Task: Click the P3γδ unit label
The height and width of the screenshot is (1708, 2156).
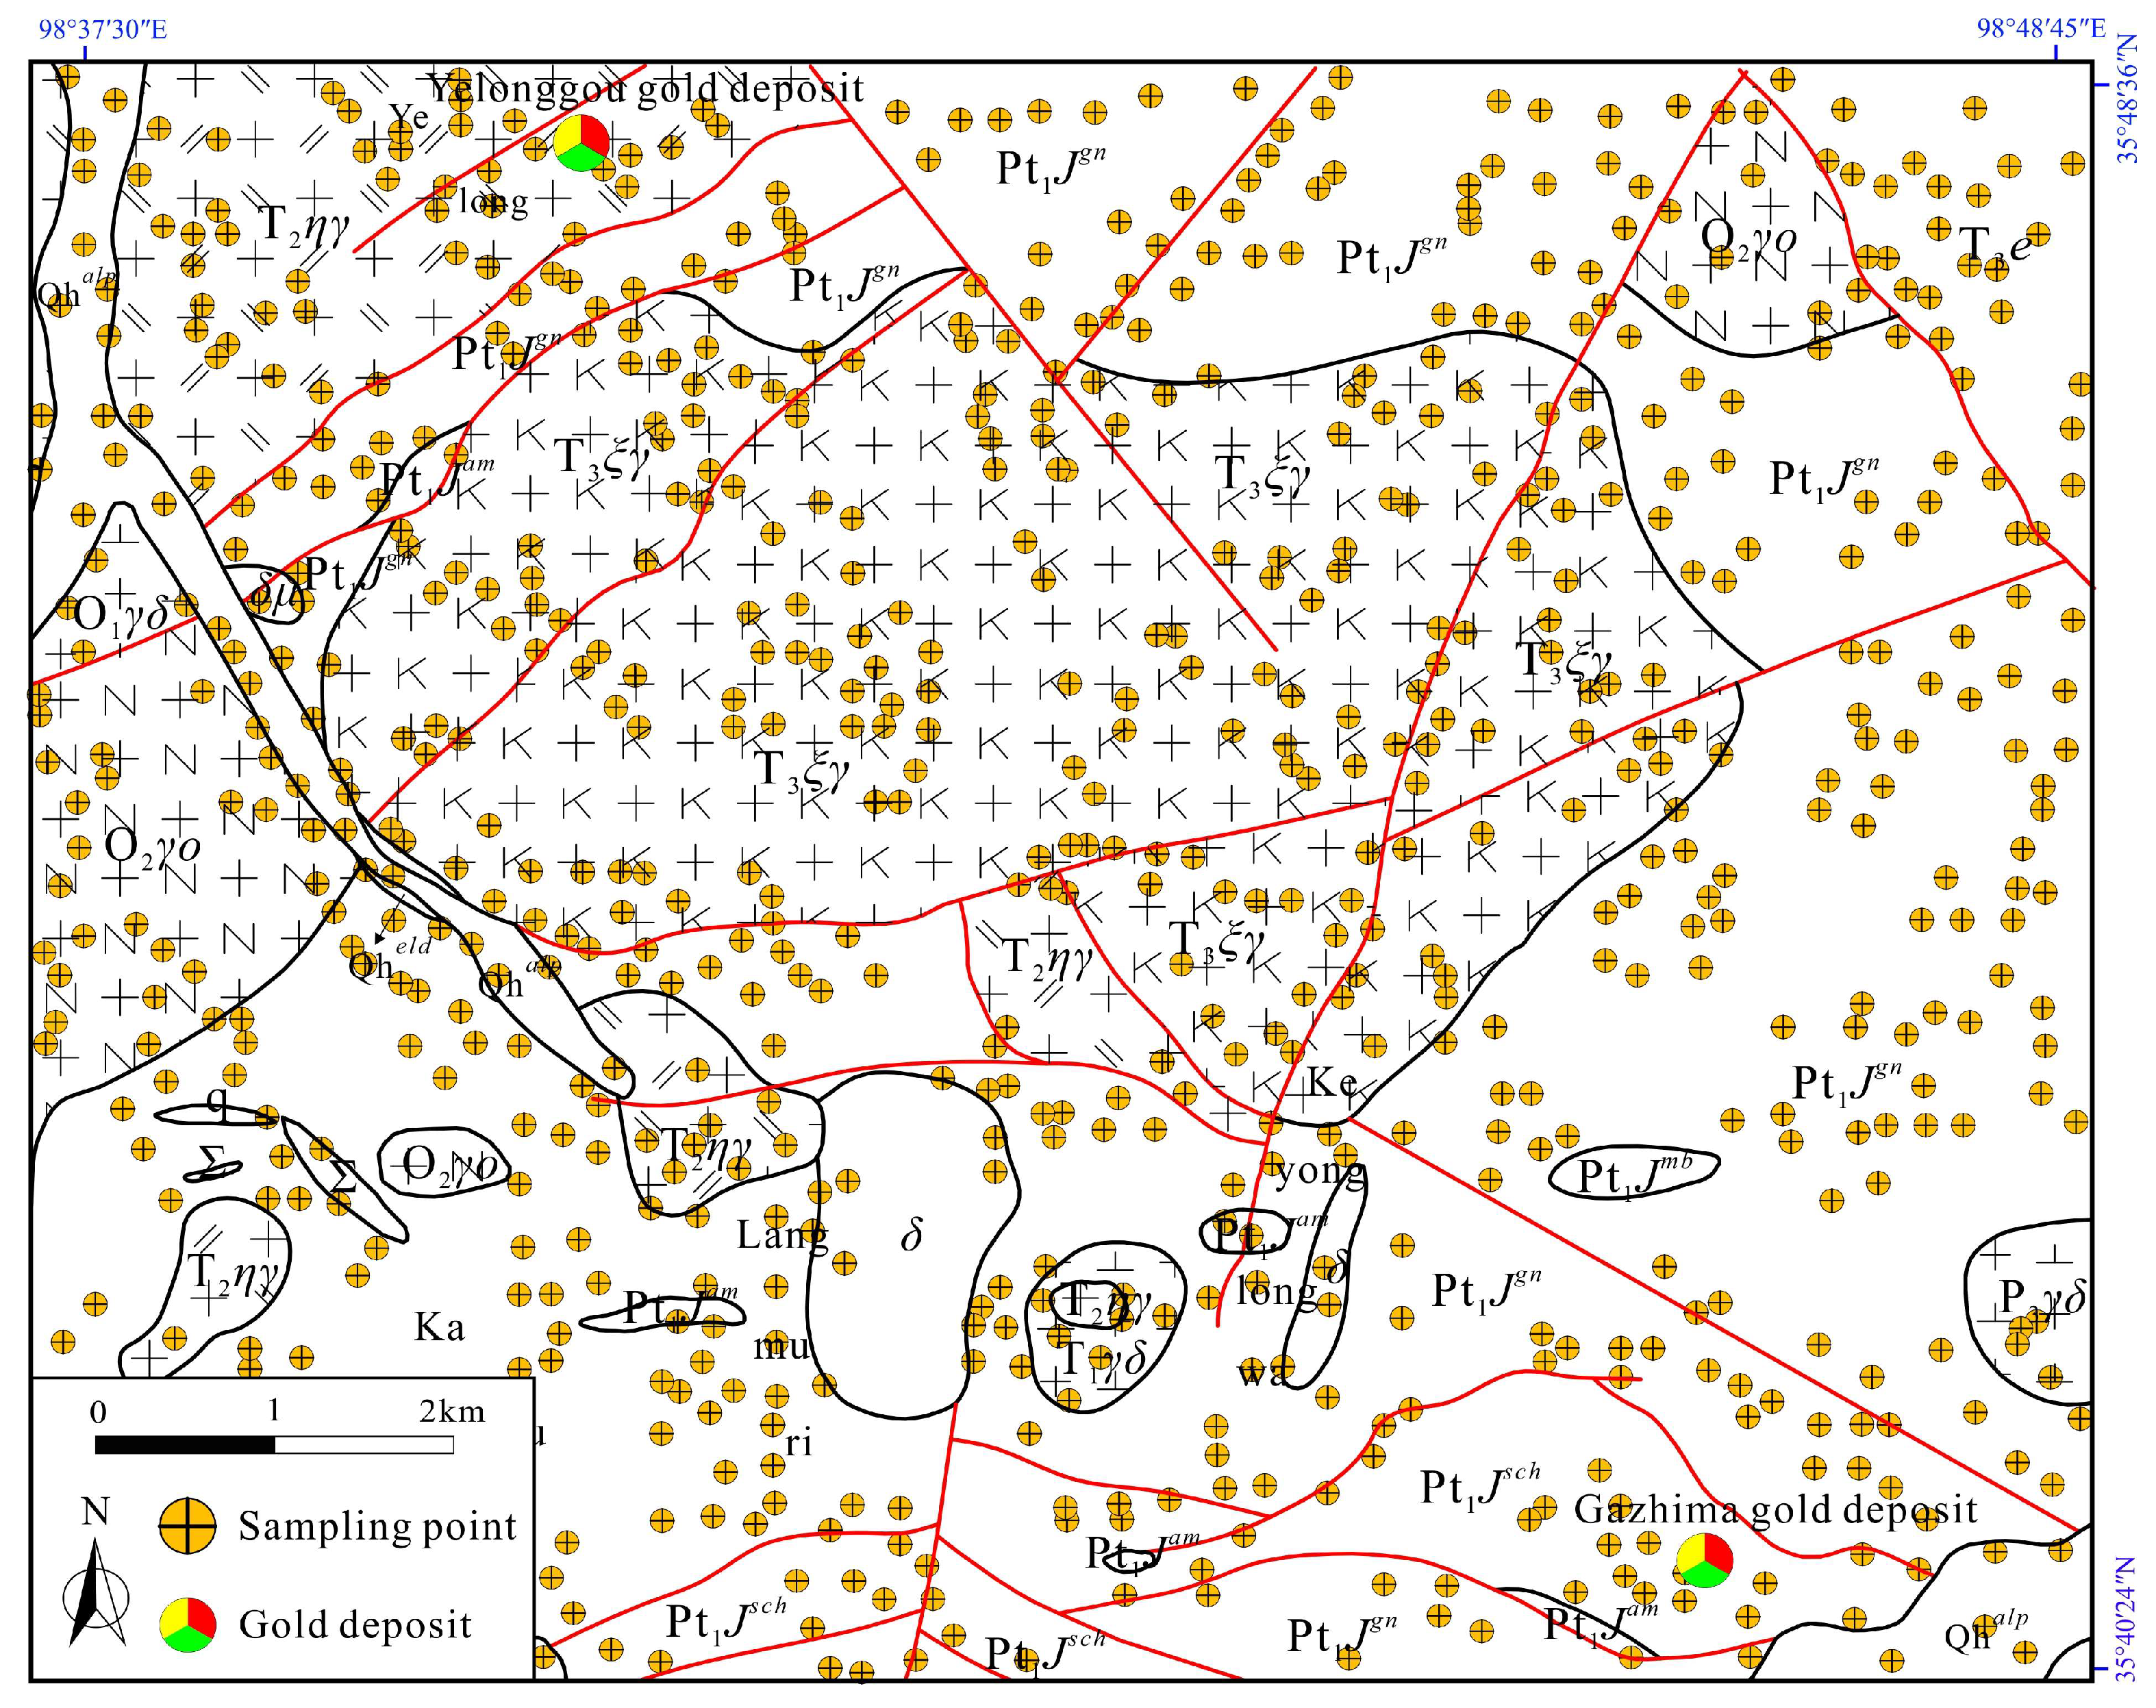Action: (x=2042, y=1298)
